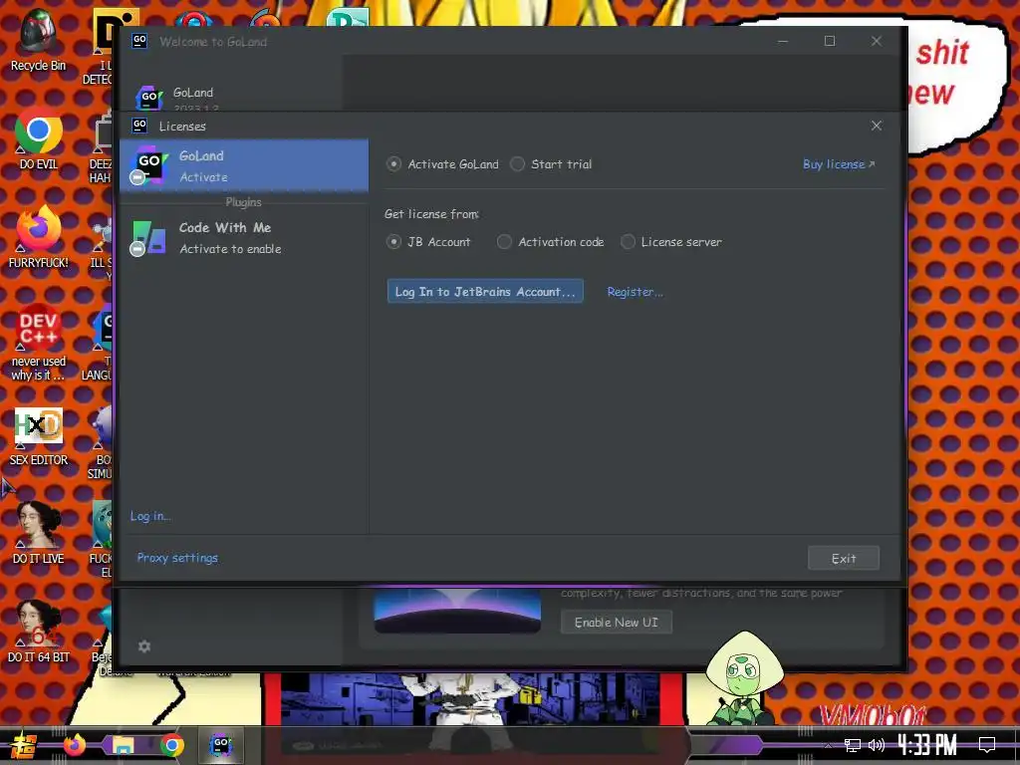Viewport: 1020px width, 765px height.
Task: Open the DO IT 64 BIT desktop shortcut
Action: (x=39, y=632)
